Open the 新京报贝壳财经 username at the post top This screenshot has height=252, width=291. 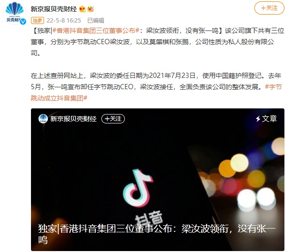pos(54,9)
